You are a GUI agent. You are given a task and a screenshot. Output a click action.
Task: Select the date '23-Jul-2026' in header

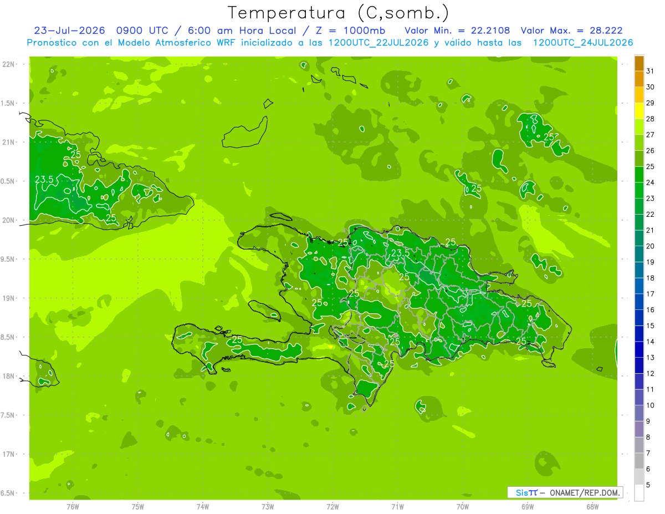click(x=69, y=30)
